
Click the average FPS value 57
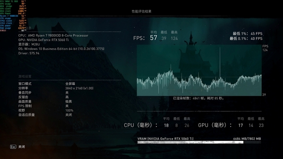(154, 38)
